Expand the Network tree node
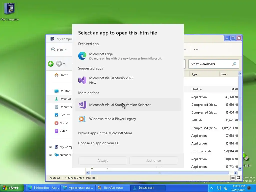Viewport: 256px width, 192px height. [x=50, y=155]
